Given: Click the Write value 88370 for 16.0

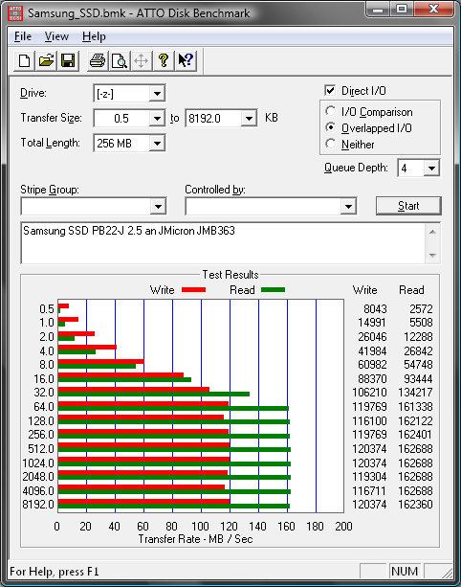Looking at the screenshot, I should coord(372,379).
